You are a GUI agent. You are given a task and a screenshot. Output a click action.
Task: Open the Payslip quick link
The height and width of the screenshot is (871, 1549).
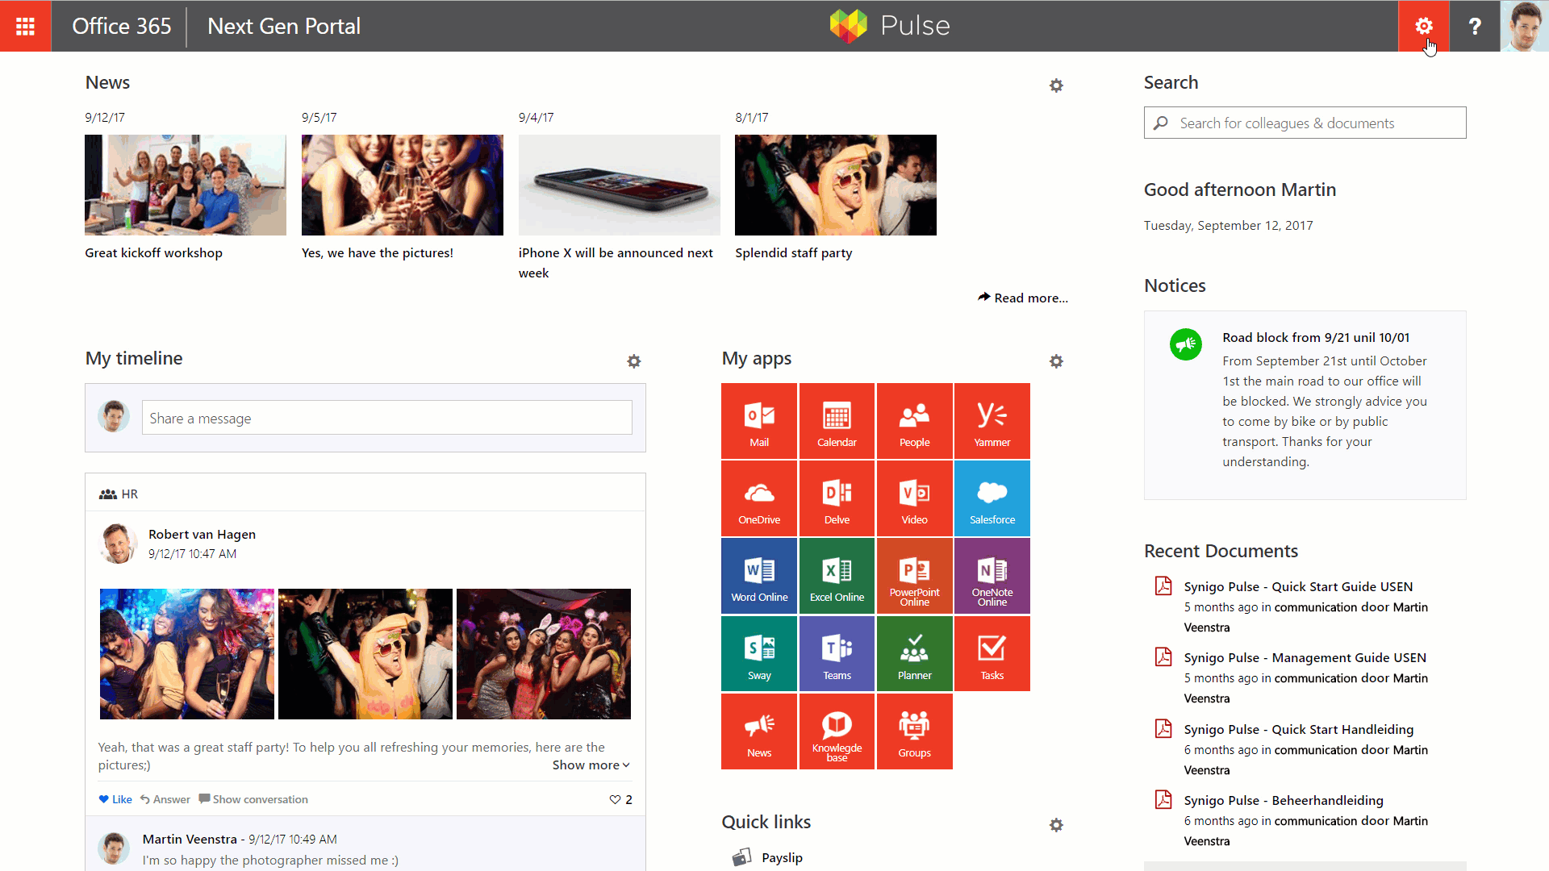(782, 857)
